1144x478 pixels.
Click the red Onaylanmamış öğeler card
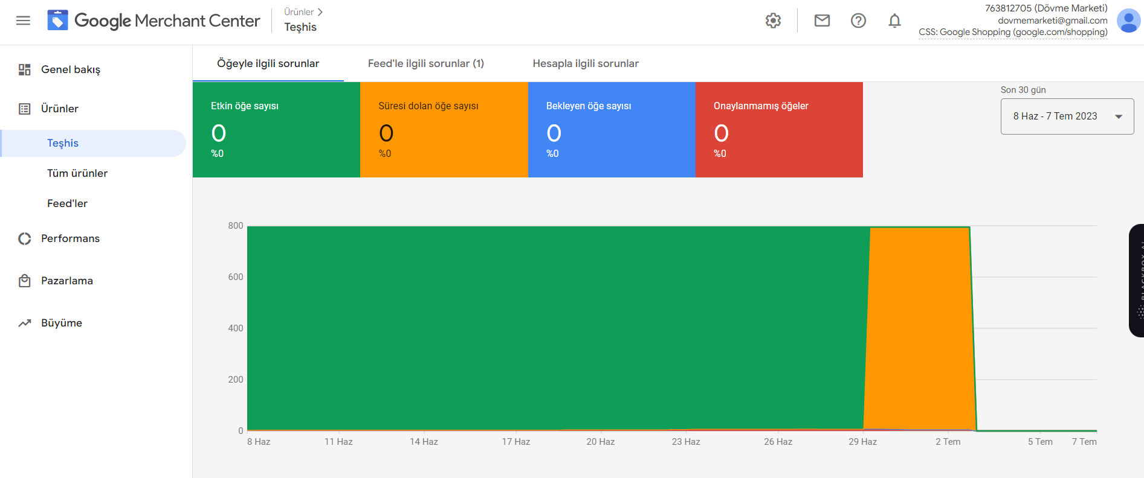click(x=779, y=130)
